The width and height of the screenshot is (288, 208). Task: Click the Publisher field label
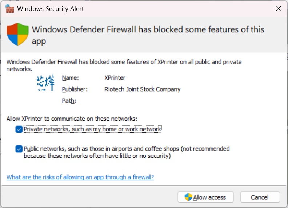tap(75, 89)
